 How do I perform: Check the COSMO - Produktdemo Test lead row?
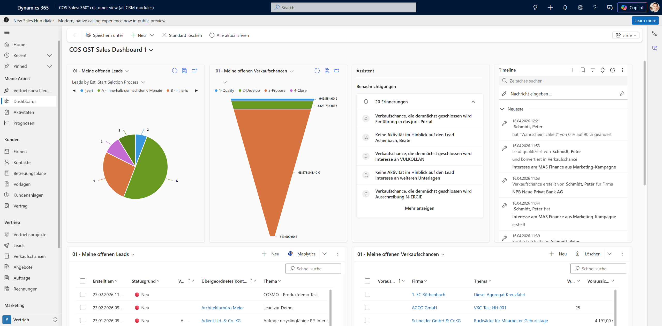(82, 294)
